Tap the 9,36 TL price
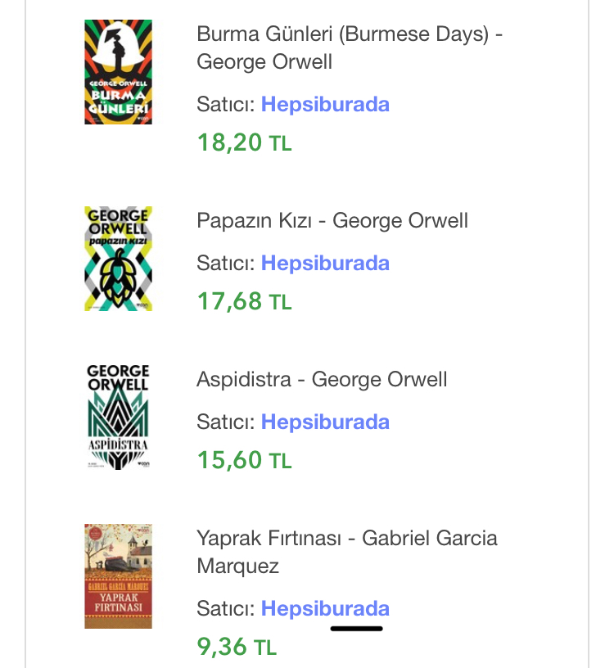The width and height of the screenshot is (614, 668). [237, 647]
